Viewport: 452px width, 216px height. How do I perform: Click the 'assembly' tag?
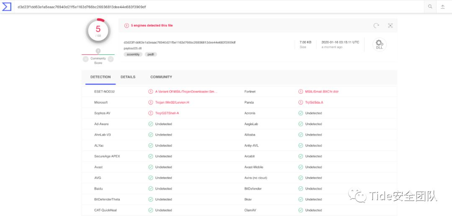click(133, 54)
